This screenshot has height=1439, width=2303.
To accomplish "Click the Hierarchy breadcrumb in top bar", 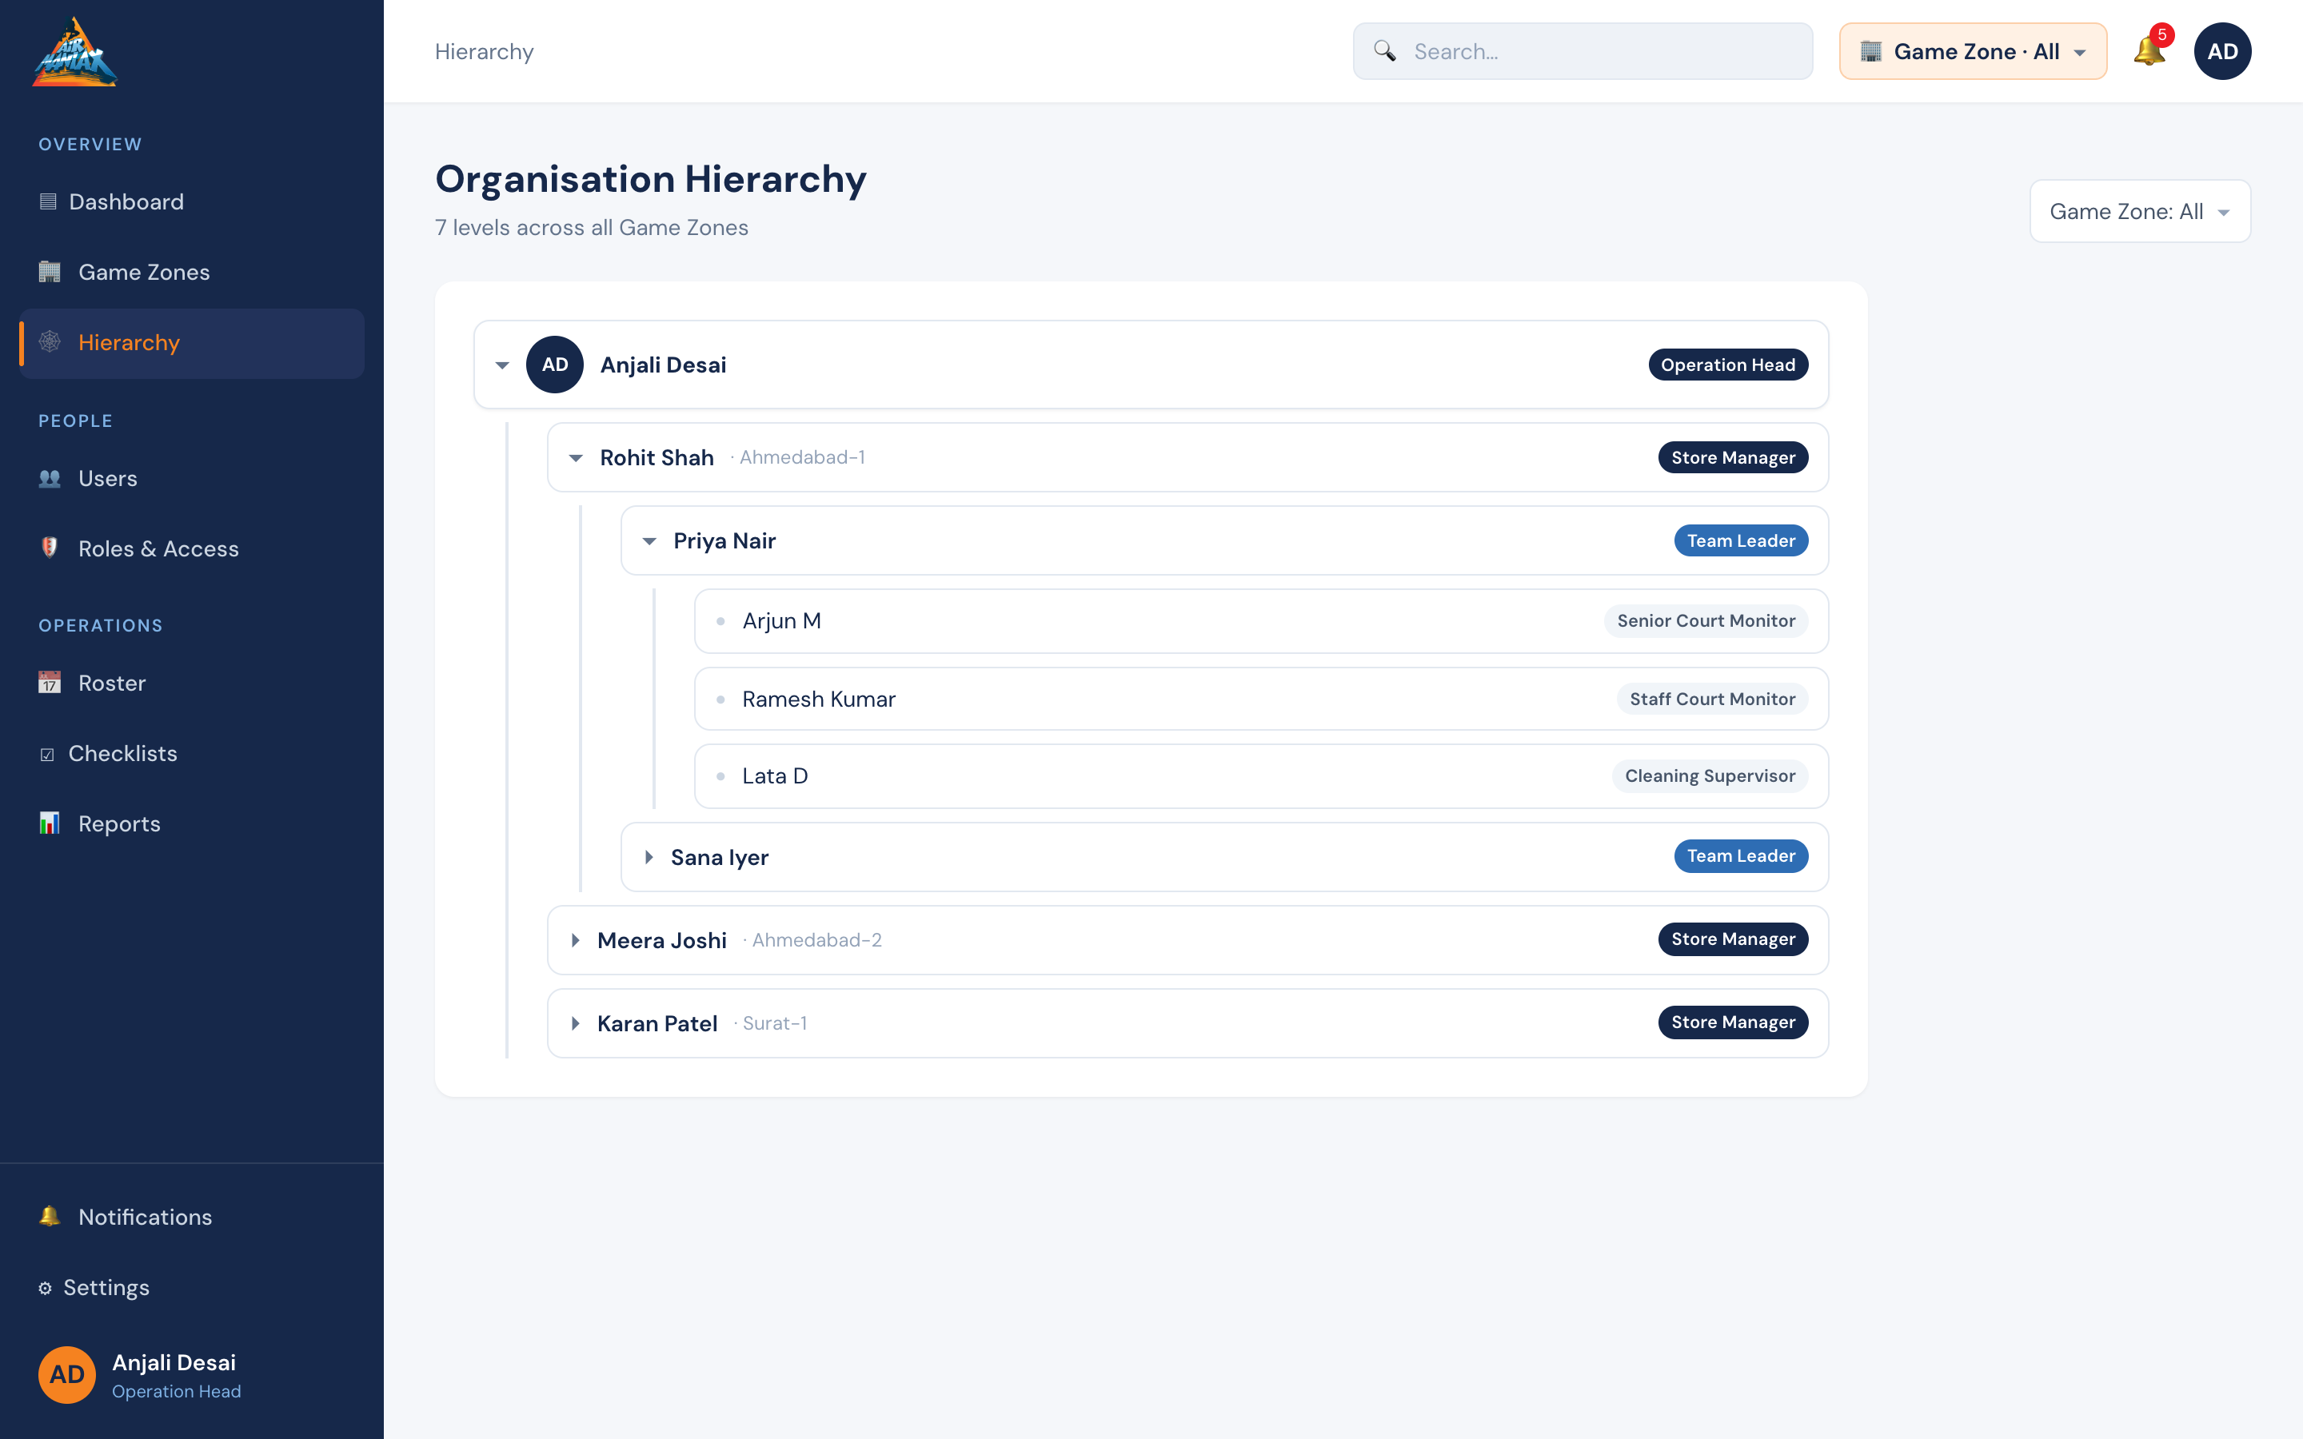I will [485, 51].
